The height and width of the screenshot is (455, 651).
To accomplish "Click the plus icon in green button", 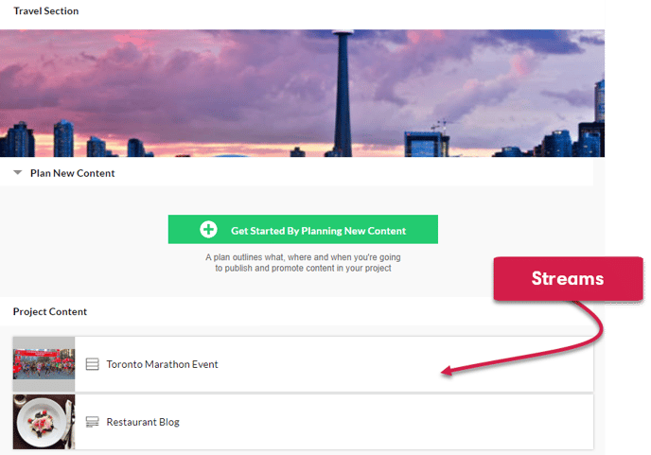I will tap(208, 230).
